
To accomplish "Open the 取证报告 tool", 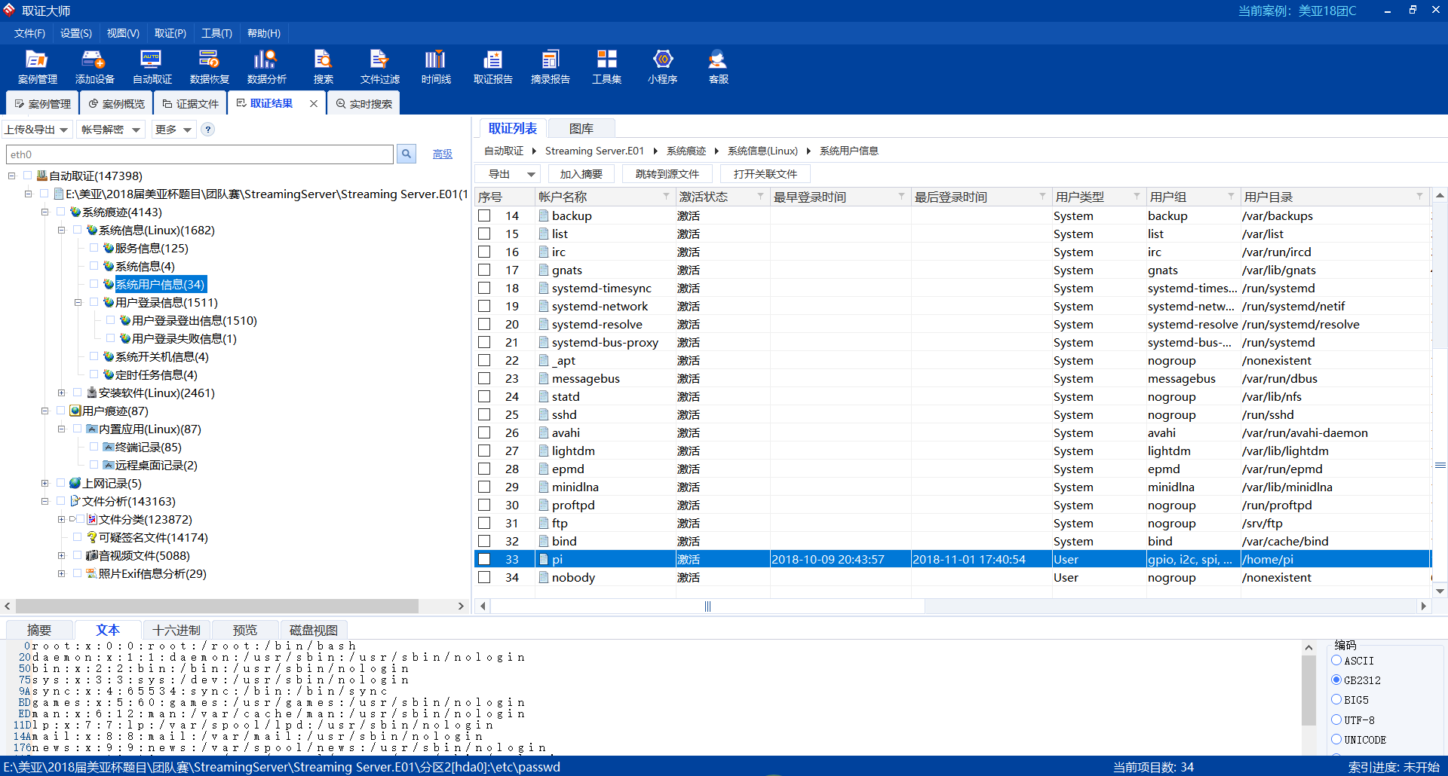I will point(492,66).
